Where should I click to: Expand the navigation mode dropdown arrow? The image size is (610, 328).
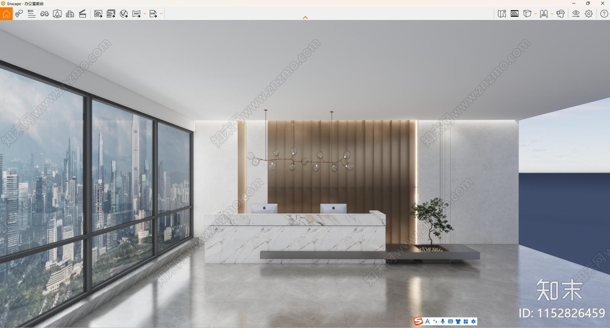pyautogui.click(x=552, y=14)
